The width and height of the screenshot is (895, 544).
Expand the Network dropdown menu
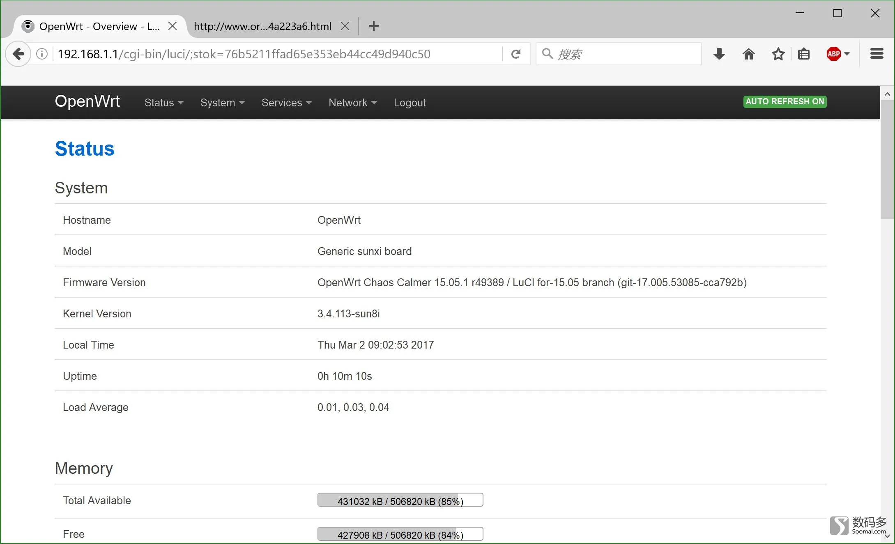[352, 103]
